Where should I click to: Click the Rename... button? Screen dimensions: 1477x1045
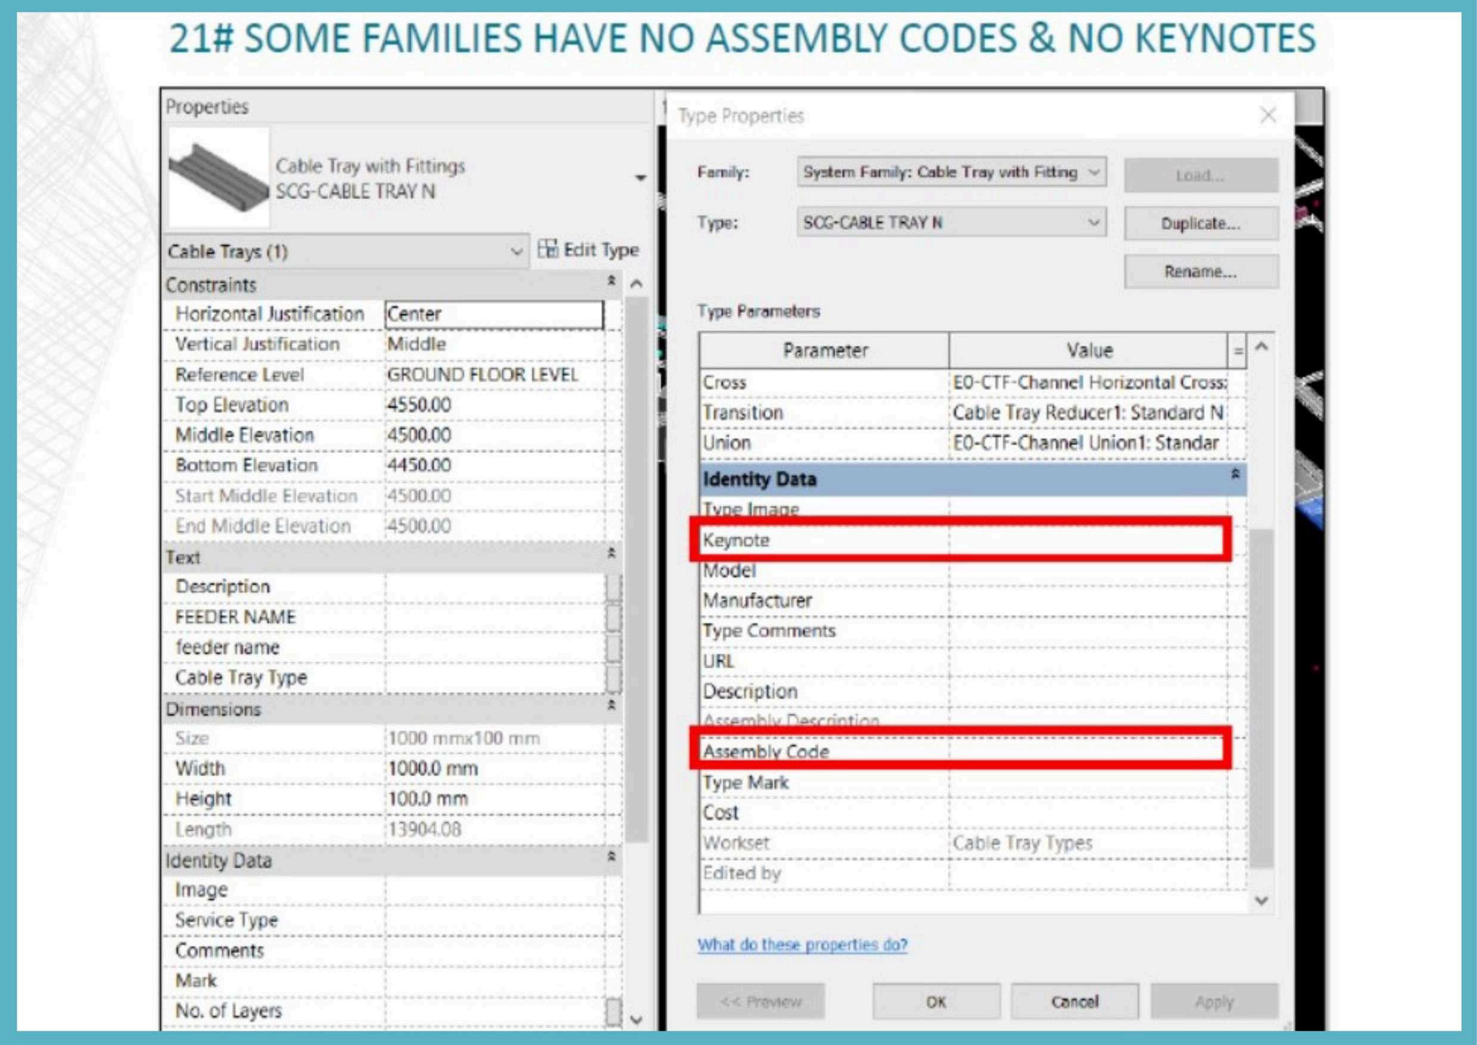[x=1201, y=272]
